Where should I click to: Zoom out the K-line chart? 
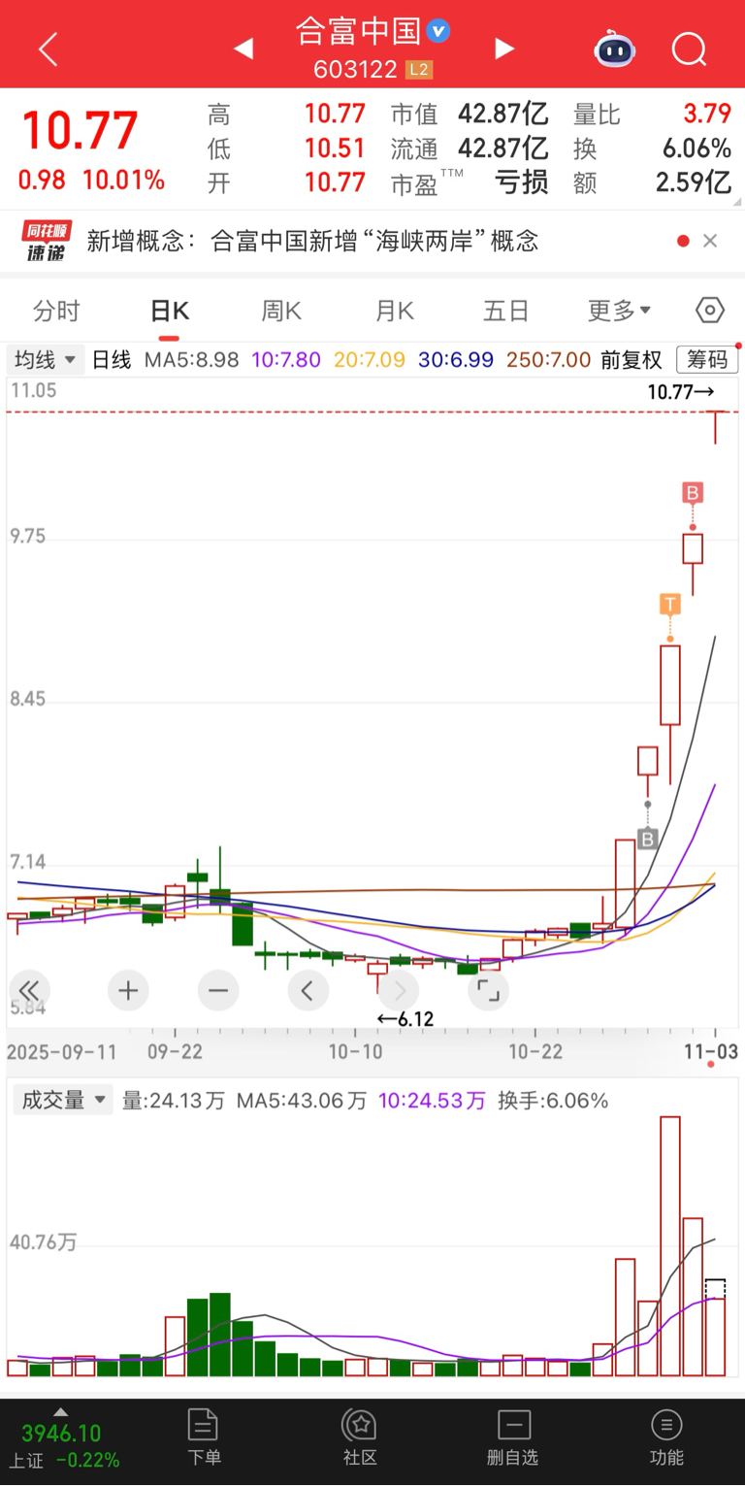click(x=218, y=991)
